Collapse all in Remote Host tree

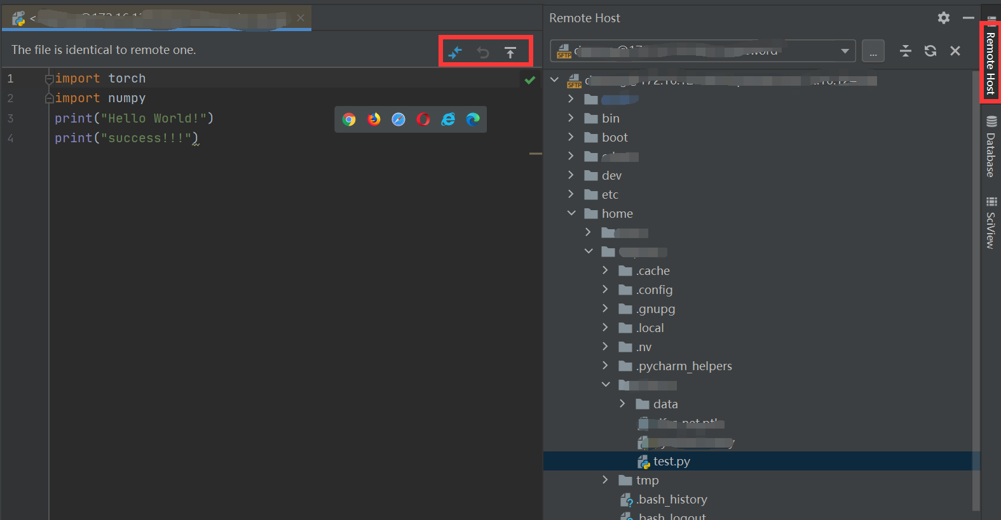pyautogui.click(x=906, y=51)
